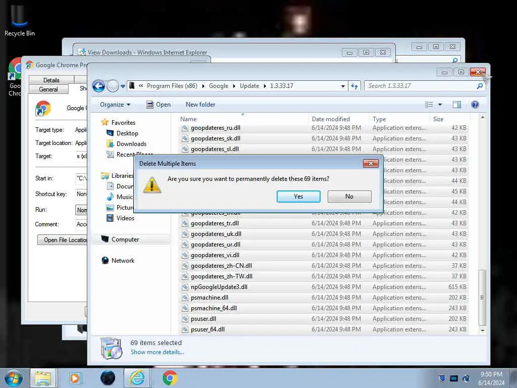The width and height of the screenshot is (517, 388).
Task: Open Favorites in navigation pane
Action: pyautogui.click(x=123, y=122)
